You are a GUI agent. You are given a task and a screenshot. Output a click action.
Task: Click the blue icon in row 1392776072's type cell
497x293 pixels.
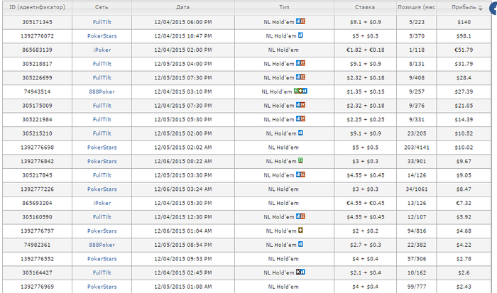point(301,35)
